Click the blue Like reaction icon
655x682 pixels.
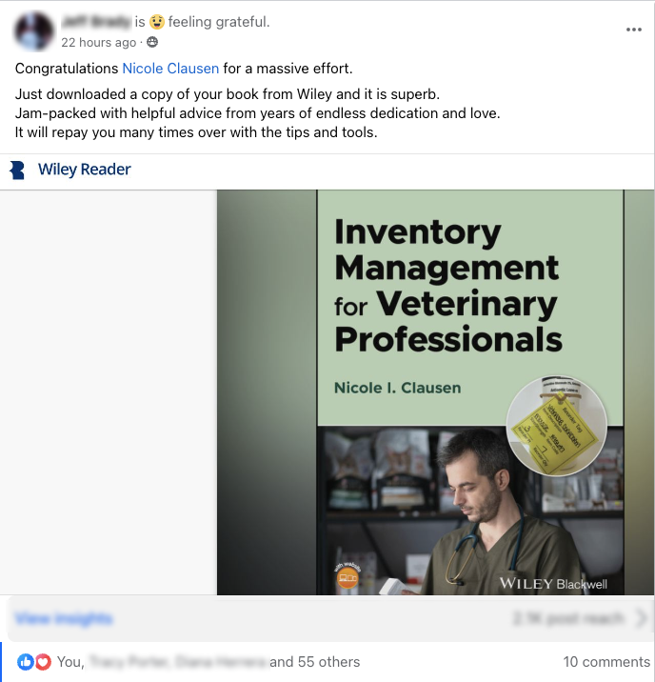tap(25, 662)
